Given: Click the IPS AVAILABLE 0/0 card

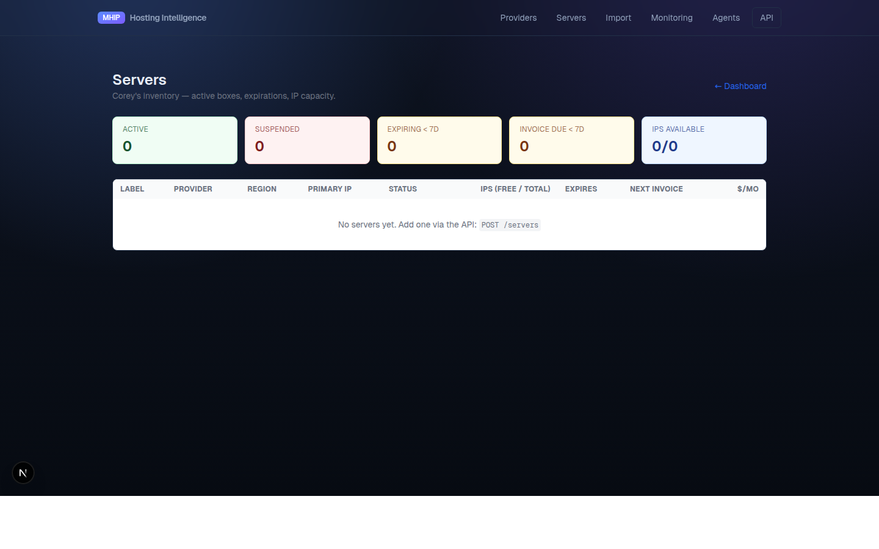Looking at the screenshot, I should click(x=703, y=140).
